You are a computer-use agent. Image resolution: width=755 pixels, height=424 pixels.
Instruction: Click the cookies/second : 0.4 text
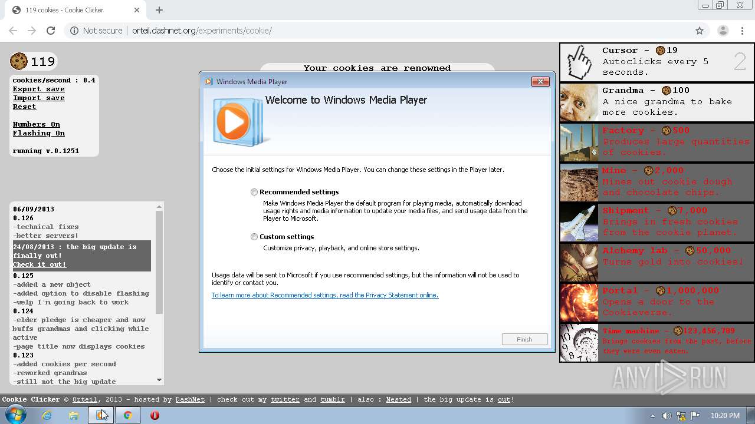point(54,80)
